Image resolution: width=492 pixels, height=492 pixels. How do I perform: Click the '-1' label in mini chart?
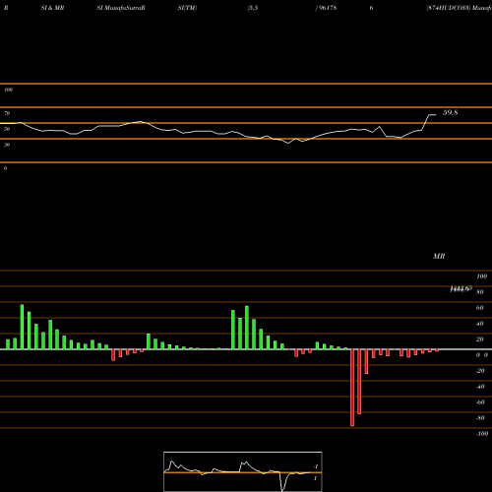pyautogui.click(x=316, y=466)
